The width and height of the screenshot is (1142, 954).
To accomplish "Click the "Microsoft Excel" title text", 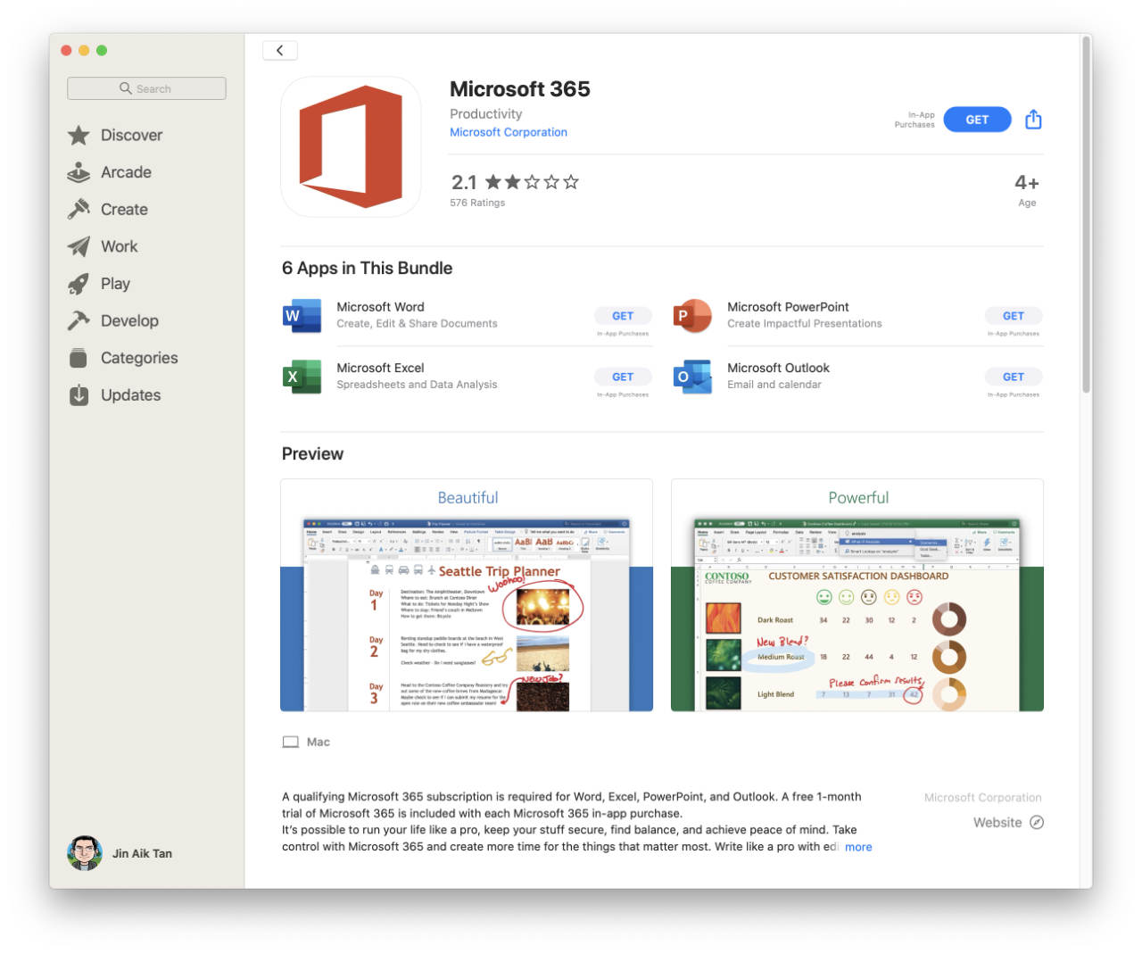I will (x=380, y=368).
